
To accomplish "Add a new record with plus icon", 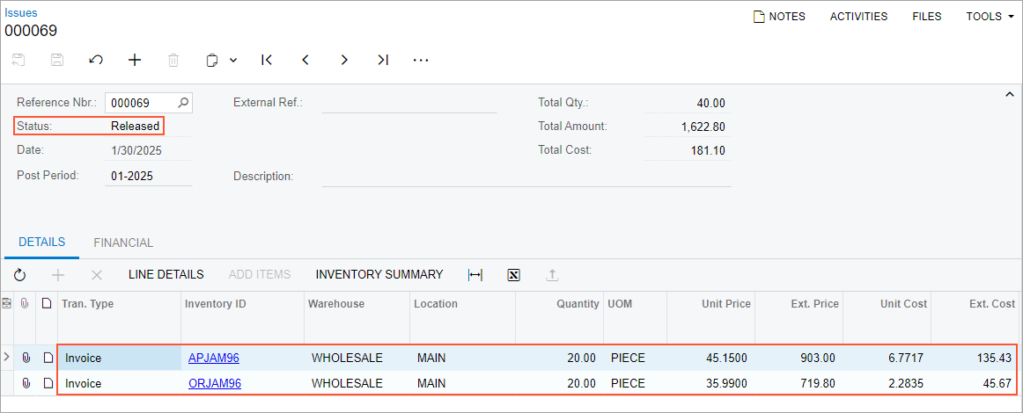I will pyautogui.click(x=135, y=60).
